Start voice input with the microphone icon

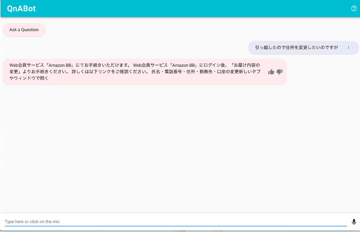(354, 222)
